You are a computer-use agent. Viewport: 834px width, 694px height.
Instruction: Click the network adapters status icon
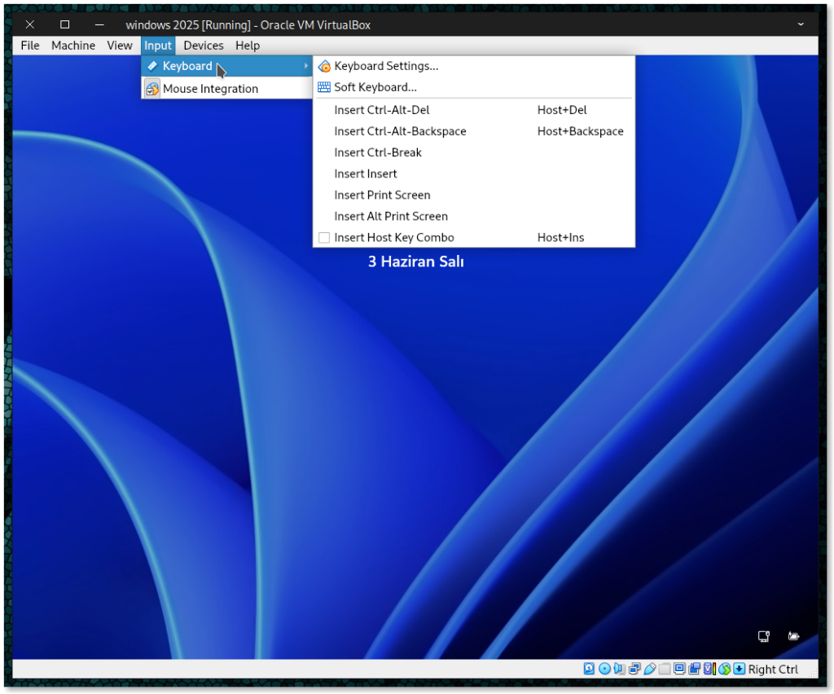point(634,669)
